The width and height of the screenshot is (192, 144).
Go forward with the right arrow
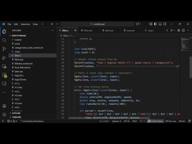click(x=57, y=24)
